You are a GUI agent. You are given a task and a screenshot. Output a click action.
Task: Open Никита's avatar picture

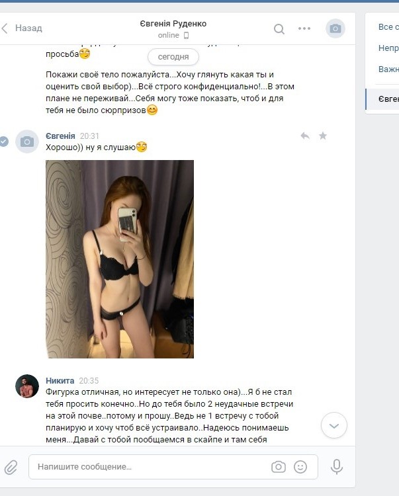(27, 386)
